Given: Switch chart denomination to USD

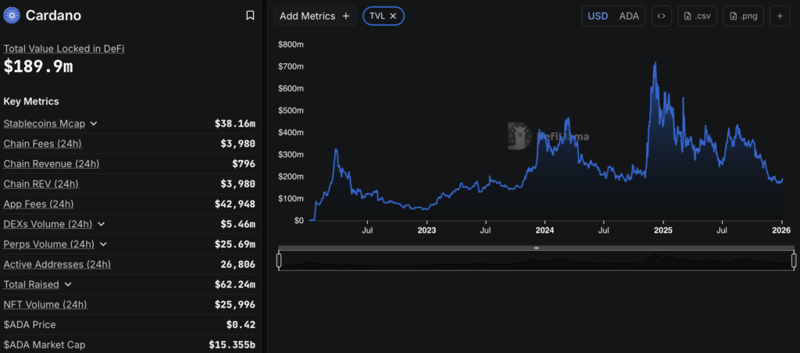Looking at the screenshot, I should click(598, 16).
